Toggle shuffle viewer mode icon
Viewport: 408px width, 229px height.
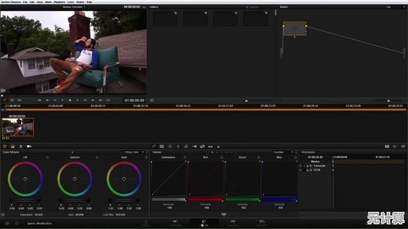[12, 100]
